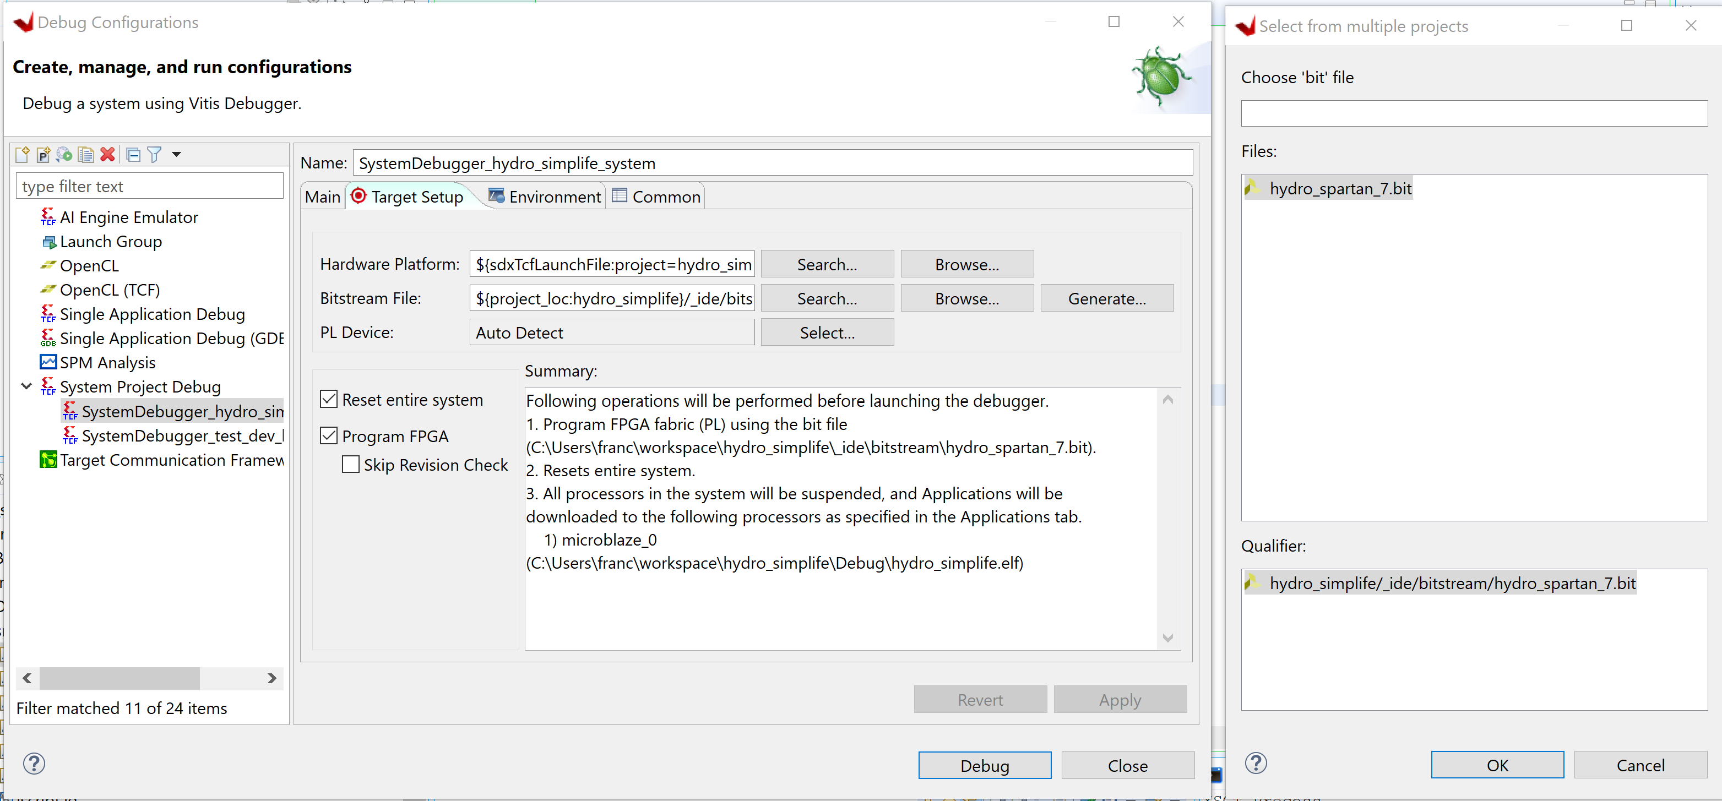Click OK in the bit file dialog

[1497, 764]
